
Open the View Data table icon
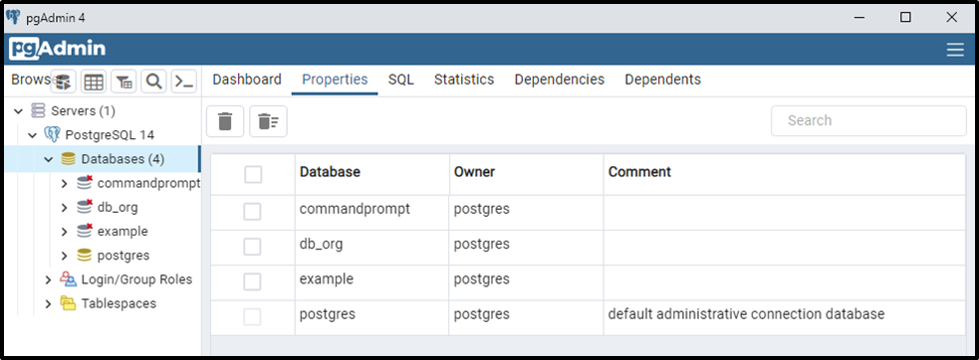coord(94,82)
